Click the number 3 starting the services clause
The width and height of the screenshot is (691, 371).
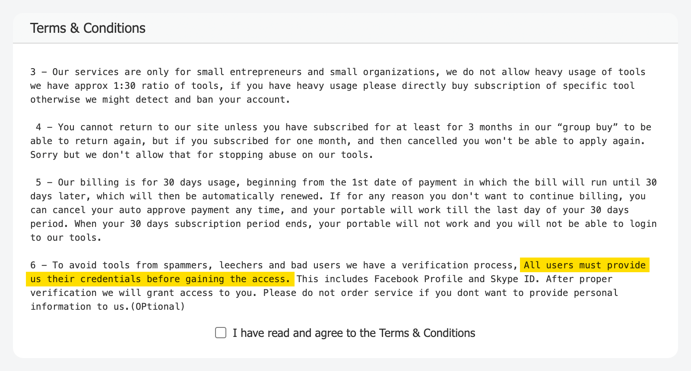pyautogui.click(x=33, y=72)
